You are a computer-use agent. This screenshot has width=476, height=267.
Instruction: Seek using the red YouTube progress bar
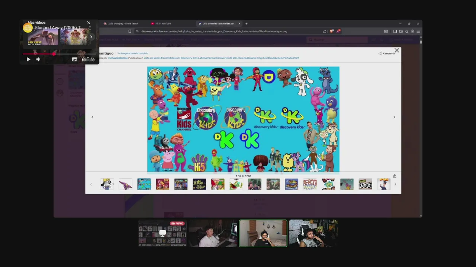59,54
